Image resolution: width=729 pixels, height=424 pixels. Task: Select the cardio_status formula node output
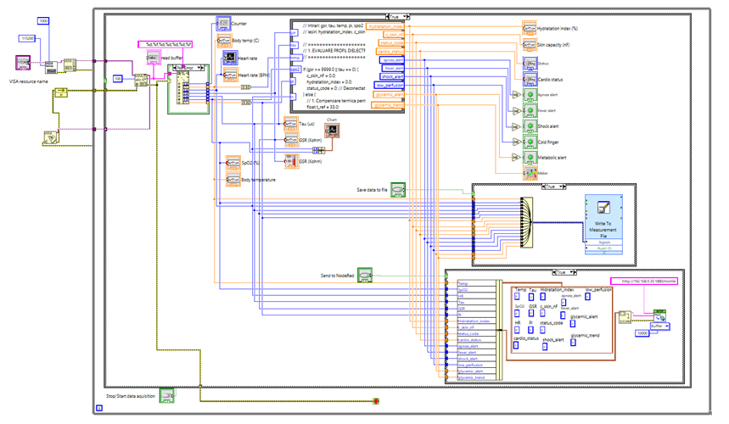[x=390, y=52]
